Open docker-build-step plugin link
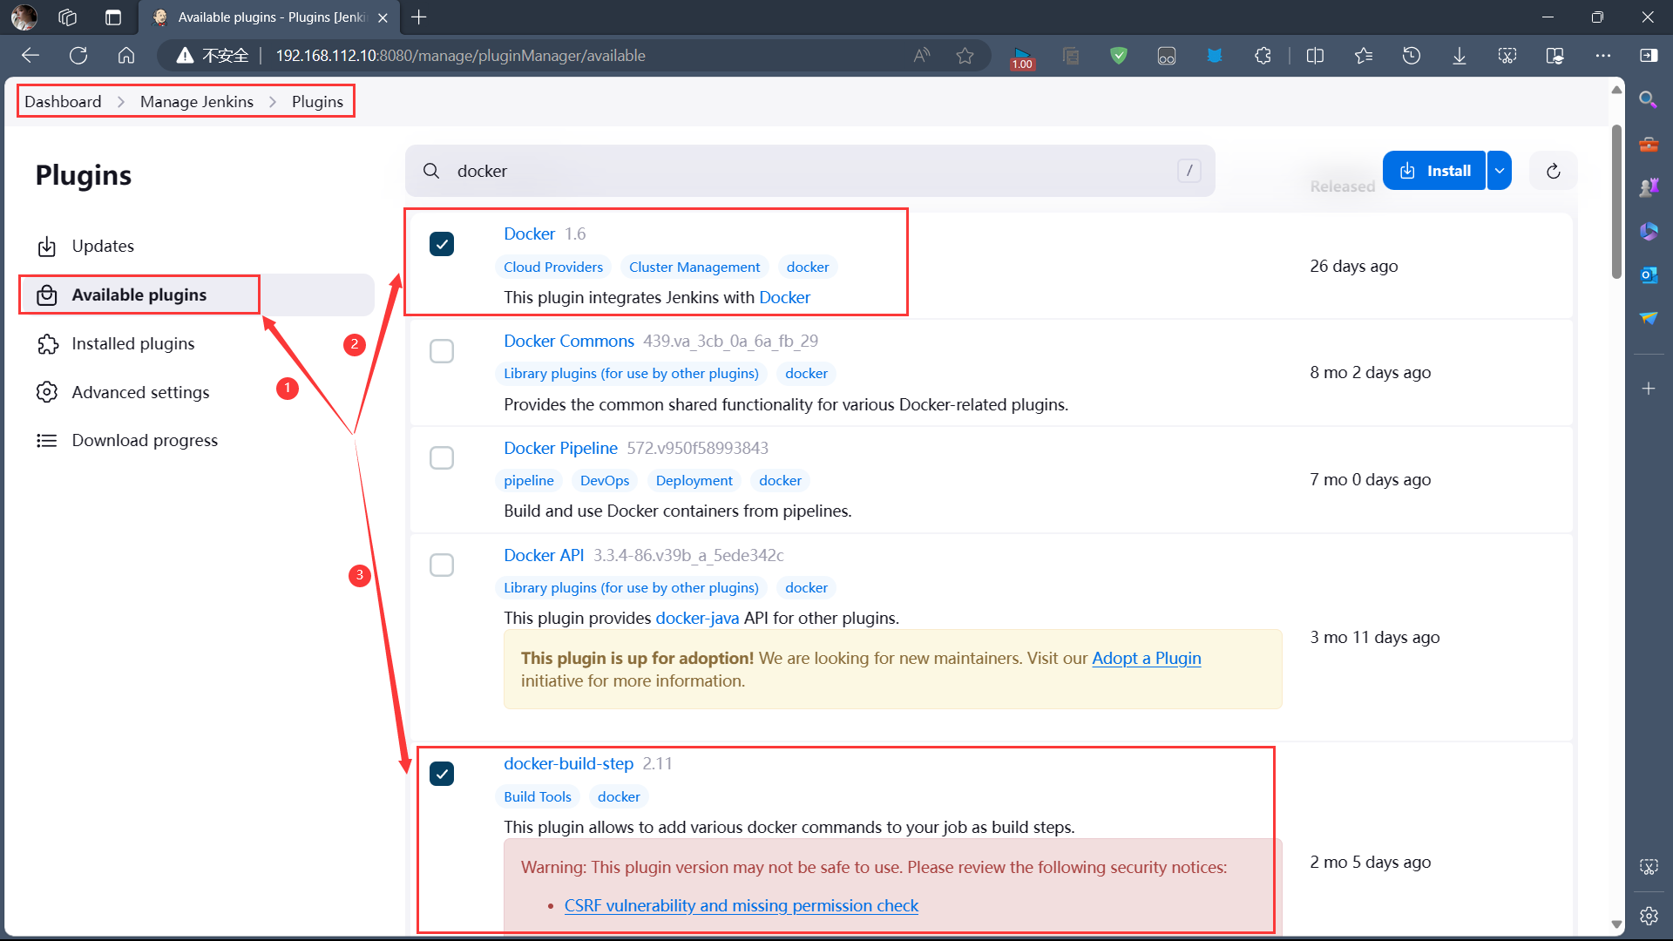1673x941 pixels. (568, 763)
